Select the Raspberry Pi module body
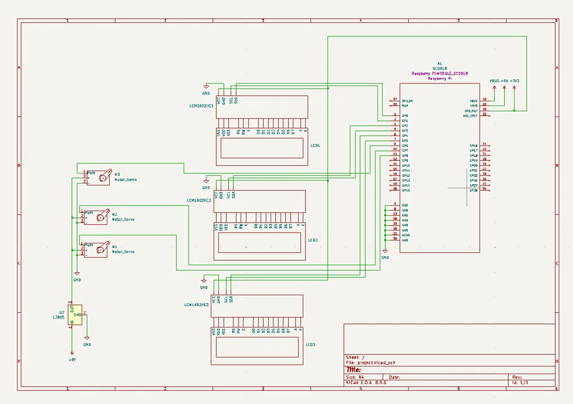This screenshot has width=573, height=404. click(x=440, y=168)
